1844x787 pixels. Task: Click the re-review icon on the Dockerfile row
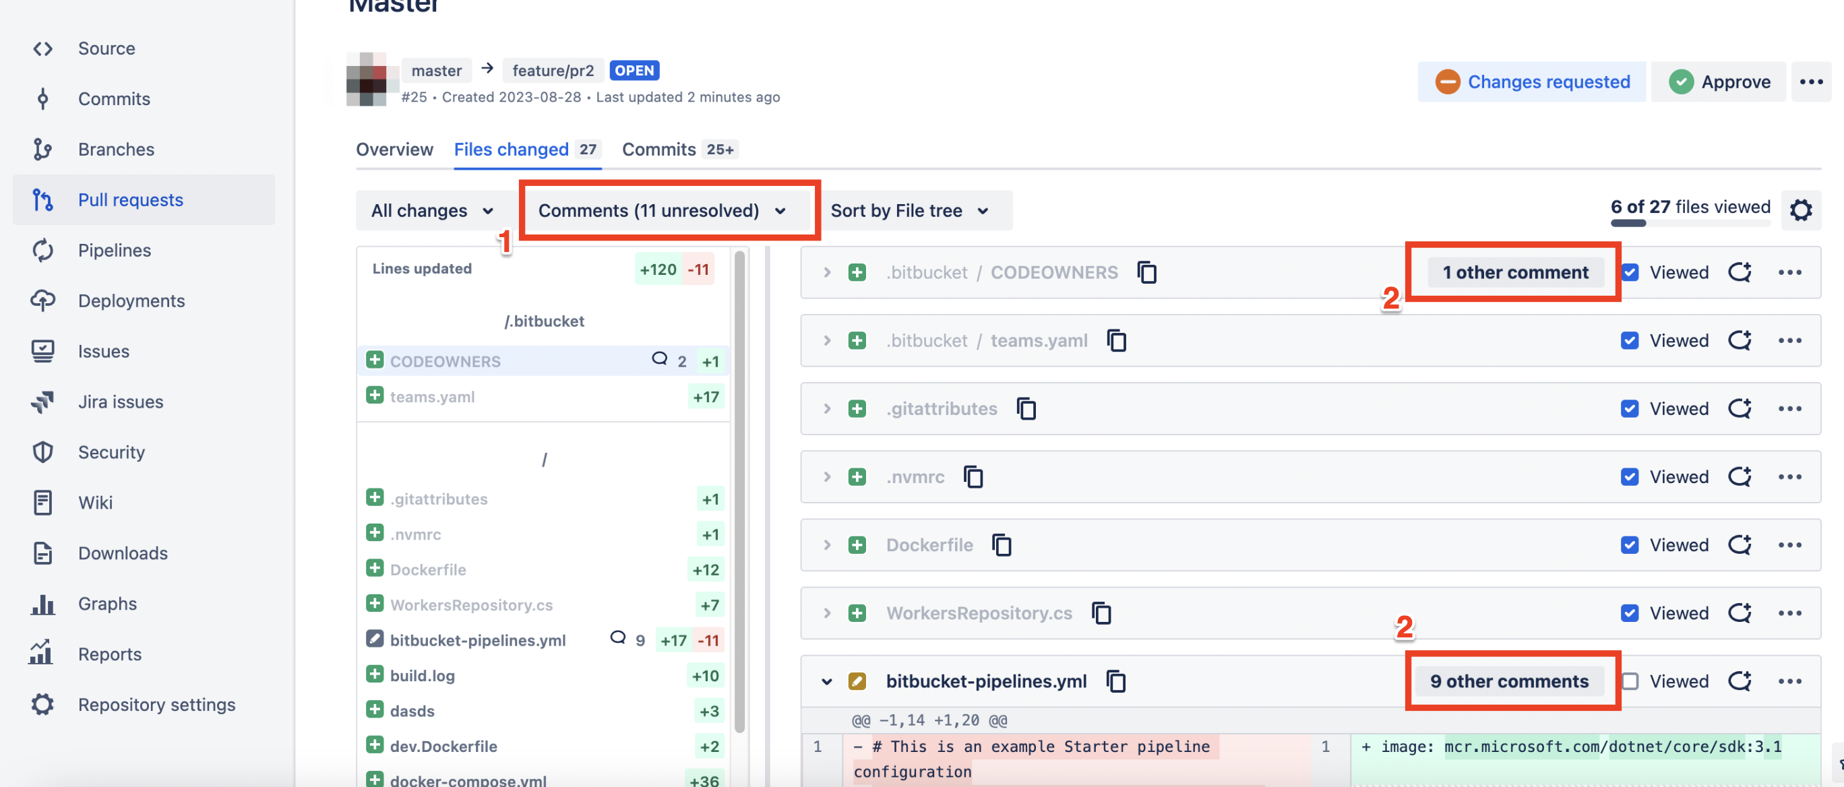click(1740, 544)
